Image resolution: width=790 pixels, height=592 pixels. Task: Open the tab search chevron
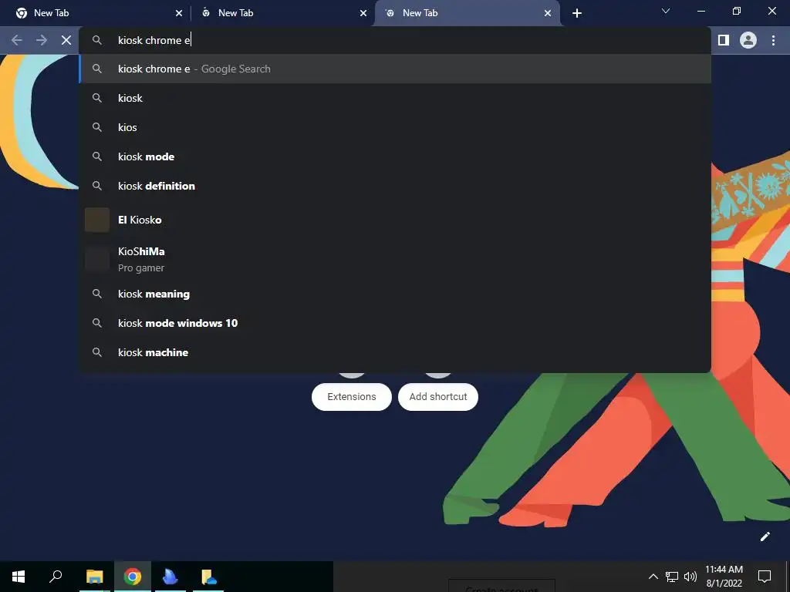pyautogui.click(x=666, y=11)
